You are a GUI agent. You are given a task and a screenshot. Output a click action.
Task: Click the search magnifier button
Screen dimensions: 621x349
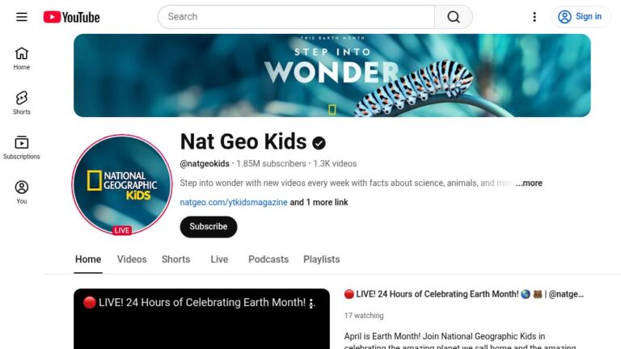(454, 17)
